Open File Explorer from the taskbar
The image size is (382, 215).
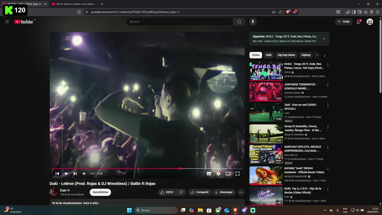200,210
